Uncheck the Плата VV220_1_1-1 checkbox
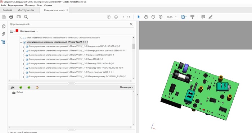The height and width of the screenshot is (133, 252). click(24, 42)
